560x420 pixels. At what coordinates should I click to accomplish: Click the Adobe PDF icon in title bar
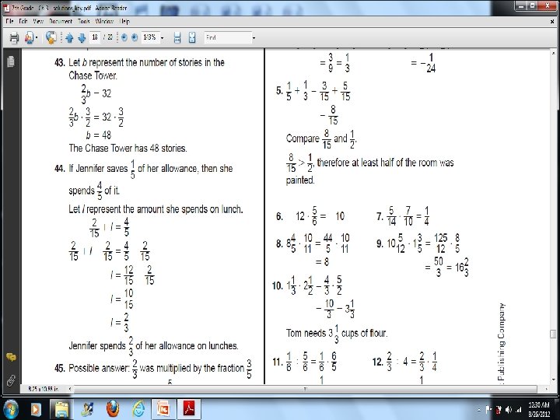click(6, 8)
